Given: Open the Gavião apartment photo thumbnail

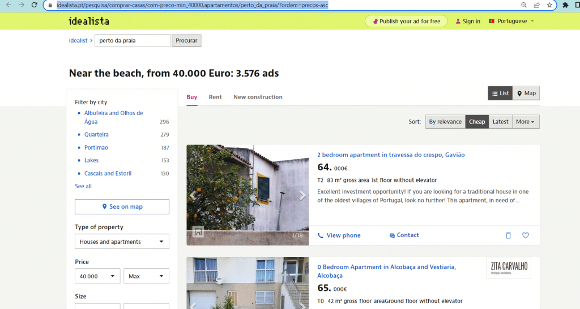Looking at the screenshot, I should click(x=248, y=195).
